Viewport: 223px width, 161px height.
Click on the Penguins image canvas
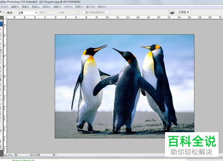click(x=124, y=86)
